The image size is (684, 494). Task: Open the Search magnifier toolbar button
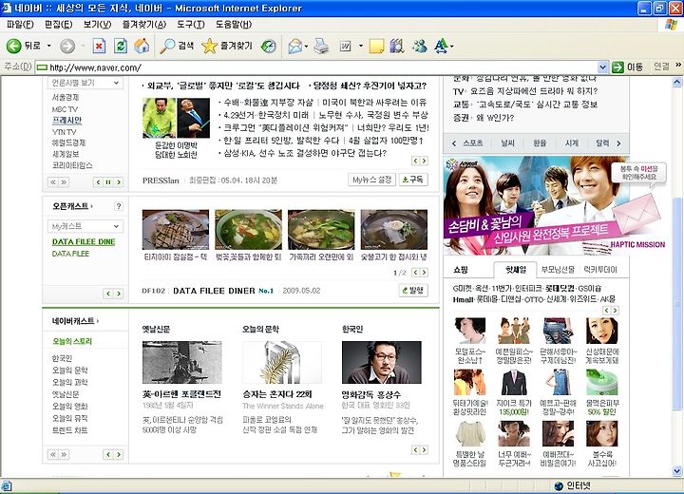177,46
